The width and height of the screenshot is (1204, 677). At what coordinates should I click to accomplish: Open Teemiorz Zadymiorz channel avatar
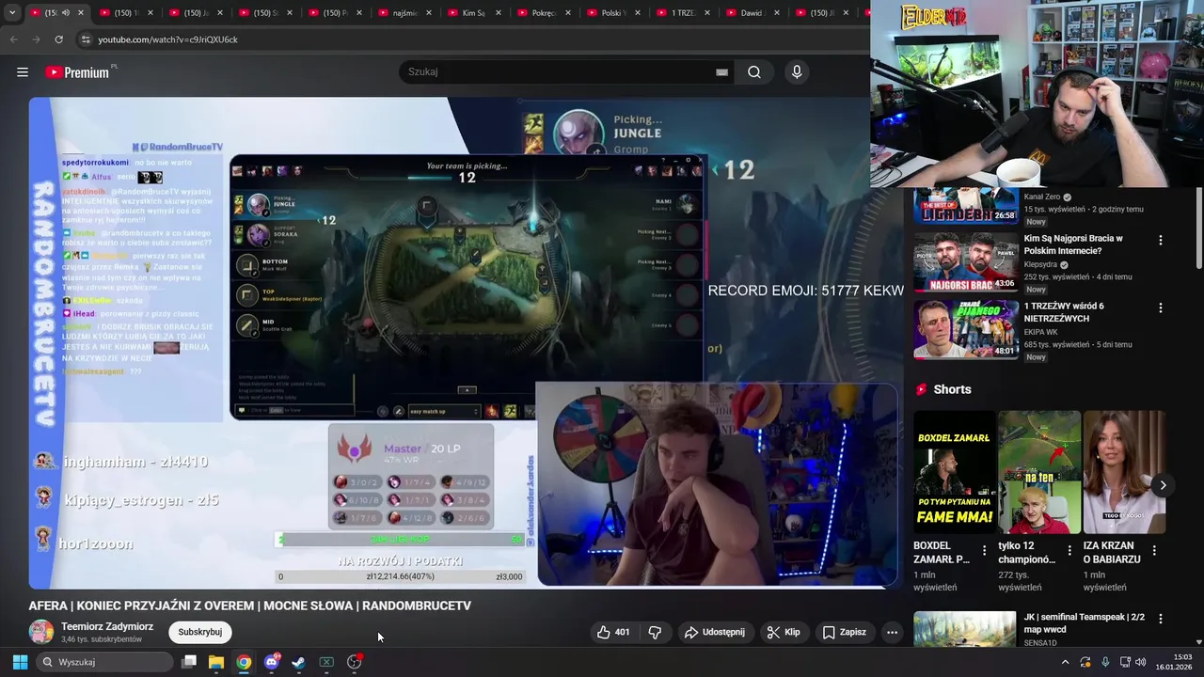(40, 632)
